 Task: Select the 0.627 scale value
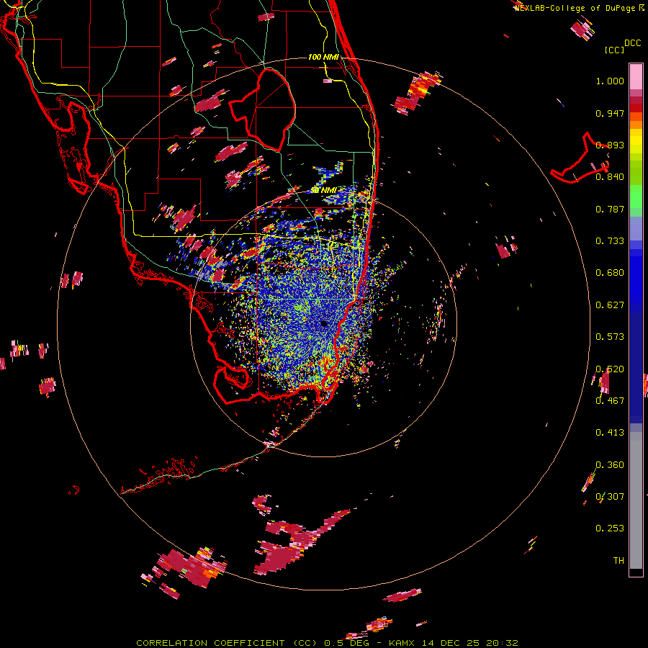click(x=610, y=305)
